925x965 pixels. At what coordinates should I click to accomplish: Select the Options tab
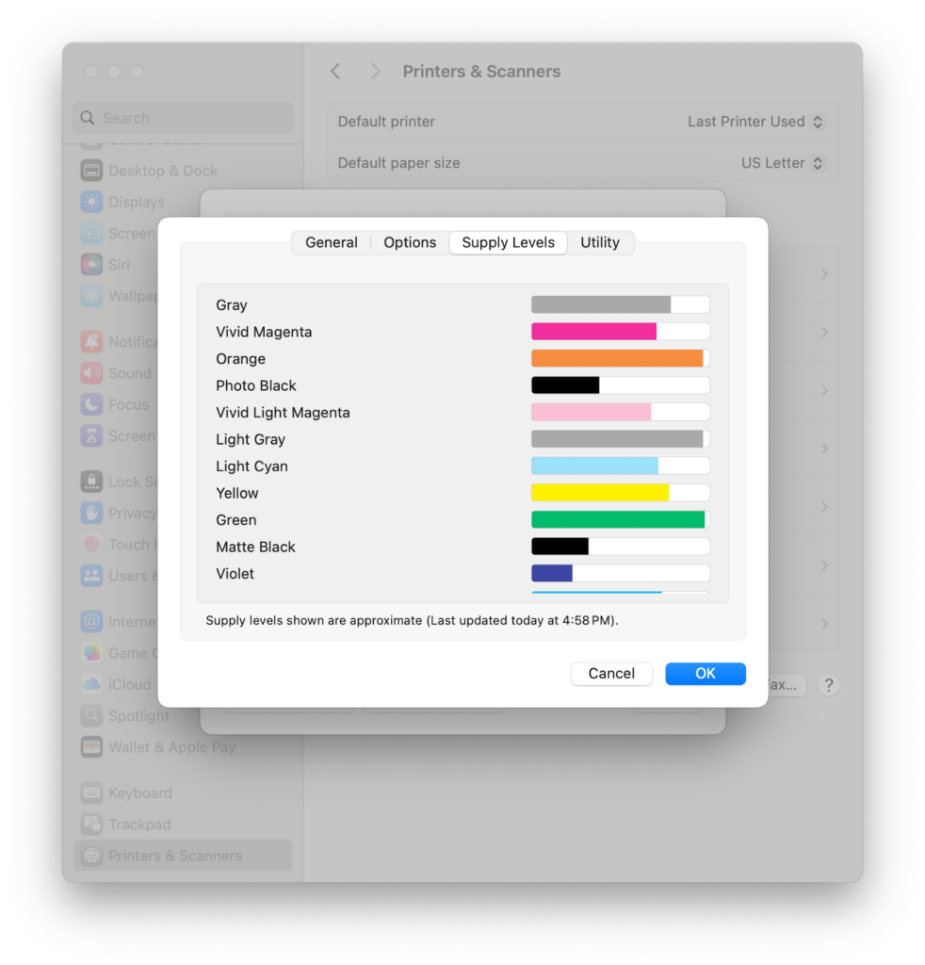(x=410, y=242)
